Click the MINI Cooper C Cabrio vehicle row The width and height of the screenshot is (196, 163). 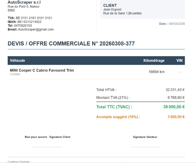[x=42, y=70]
